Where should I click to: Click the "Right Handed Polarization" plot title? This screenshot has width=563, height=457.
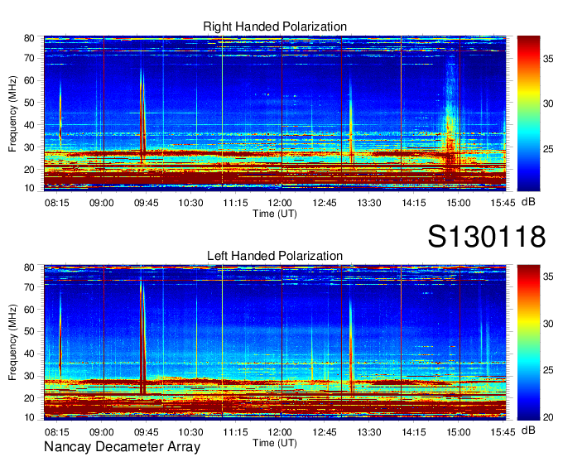coord(275,26)
